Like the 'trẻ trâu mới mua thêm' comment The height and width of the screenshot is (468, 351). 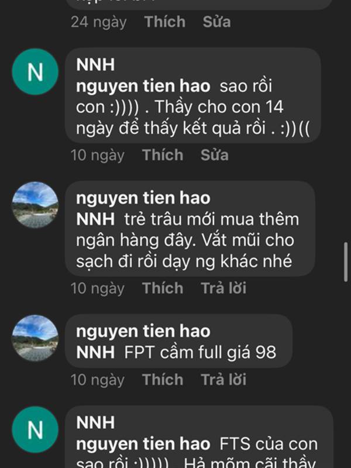coord(163,288)
